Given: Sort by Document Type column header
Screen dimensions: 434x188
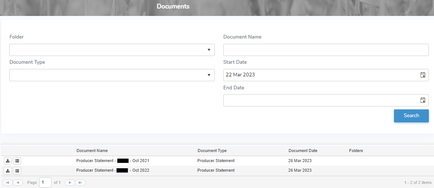Looking at the screenshot, I should click(x=212, y=151).
